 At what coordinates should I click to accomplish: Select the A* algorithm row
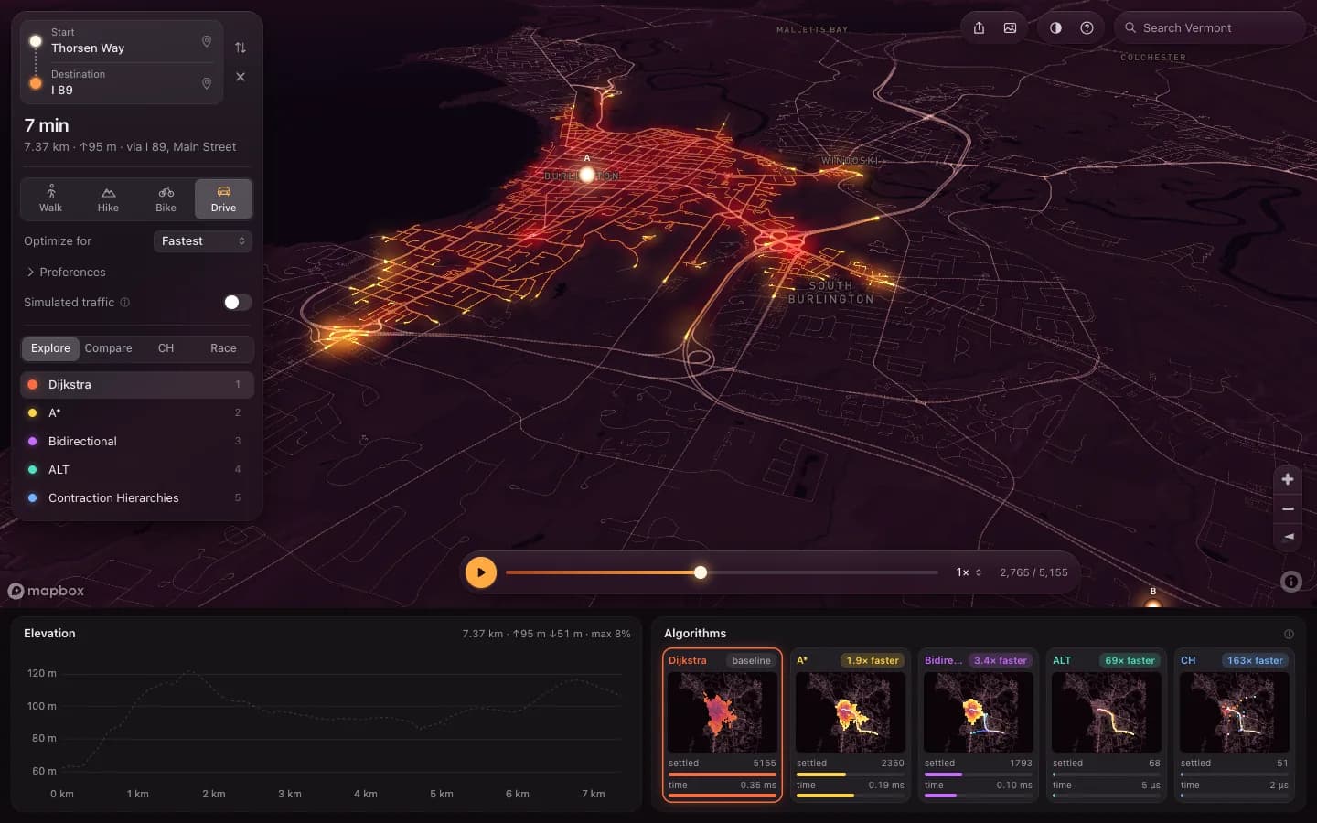tap(137, 412)
